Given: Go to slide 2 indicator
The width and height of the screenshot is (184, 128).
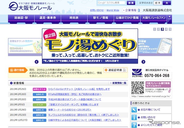Looking at the screenshot, I should click(158, 29).
